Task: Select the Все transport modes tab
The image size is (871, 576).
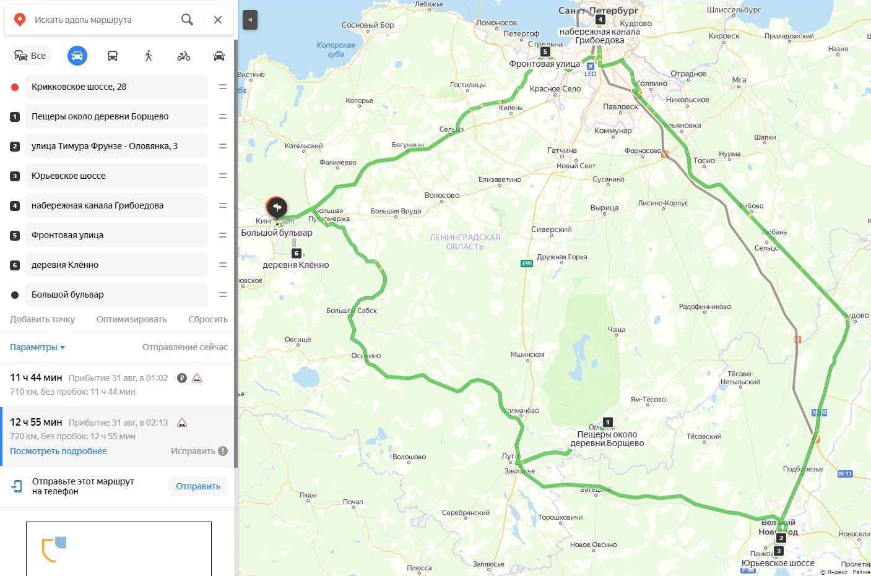Action: [x=30, y=56]
